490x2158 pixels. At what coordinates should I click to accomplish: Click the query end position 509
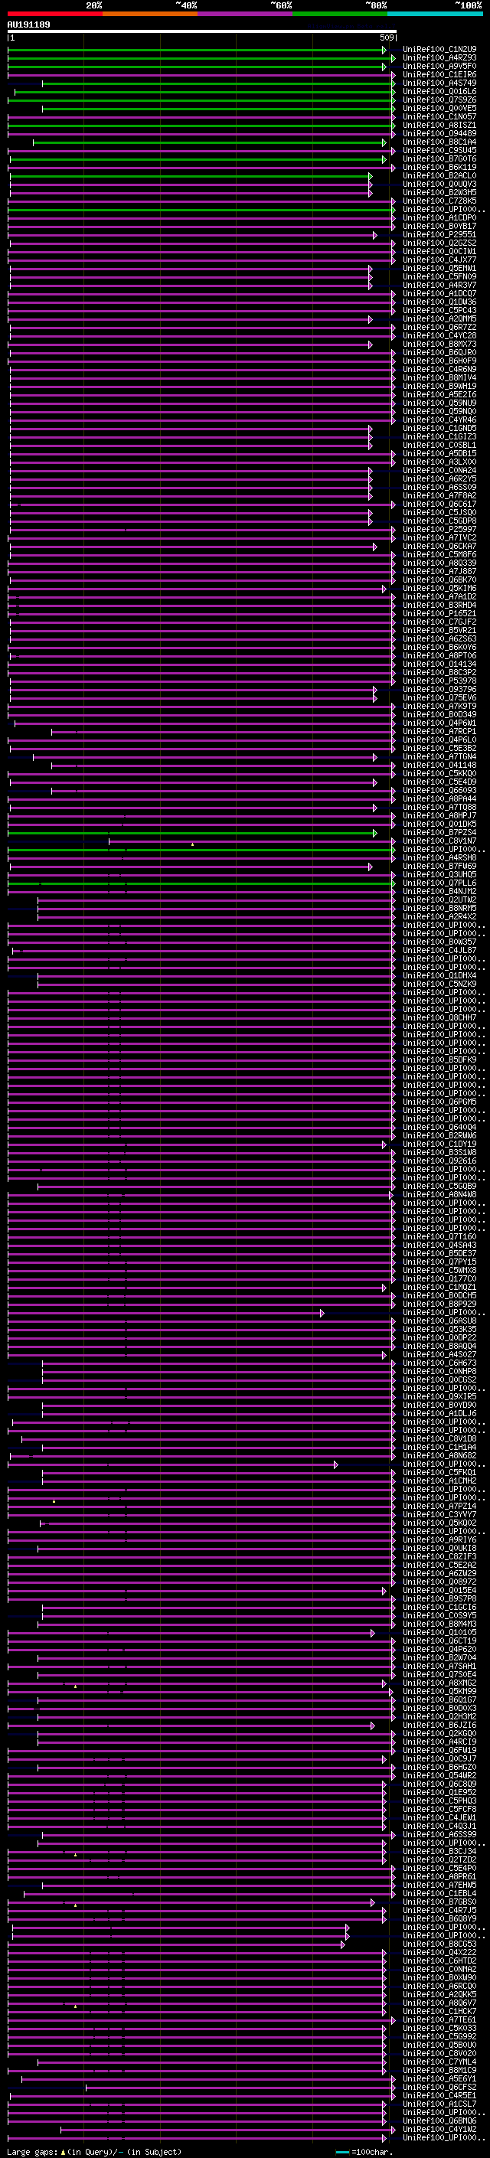coord(387,38)
